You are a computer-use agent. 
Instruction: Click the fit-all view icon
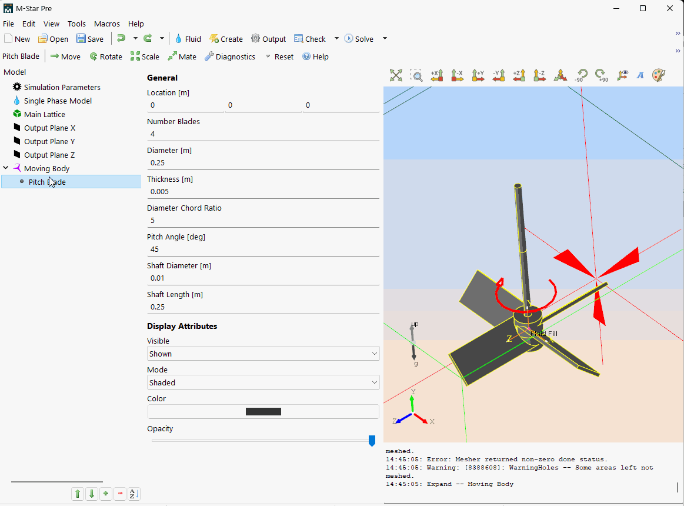pos(396,75)
